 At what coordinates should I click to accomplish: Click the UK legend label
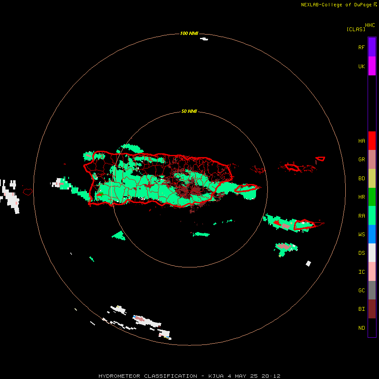[x=361, y=67]
